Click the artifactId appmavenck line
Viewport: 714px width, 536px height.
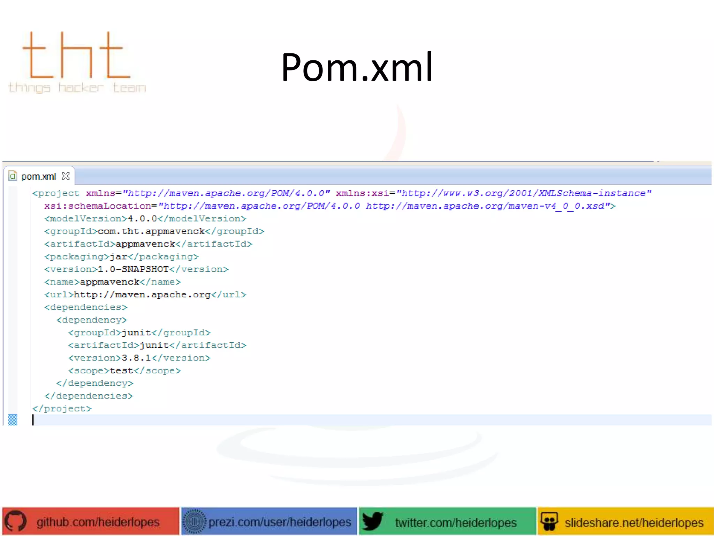(x=148, y=244)
